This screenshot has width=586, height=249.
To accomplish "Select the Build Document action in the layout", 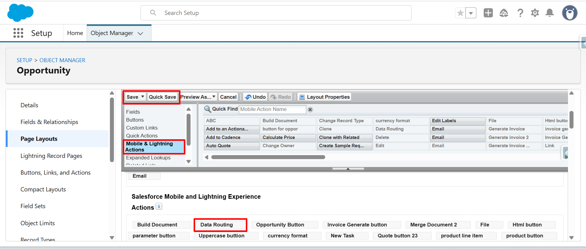I will coord(162,225).
